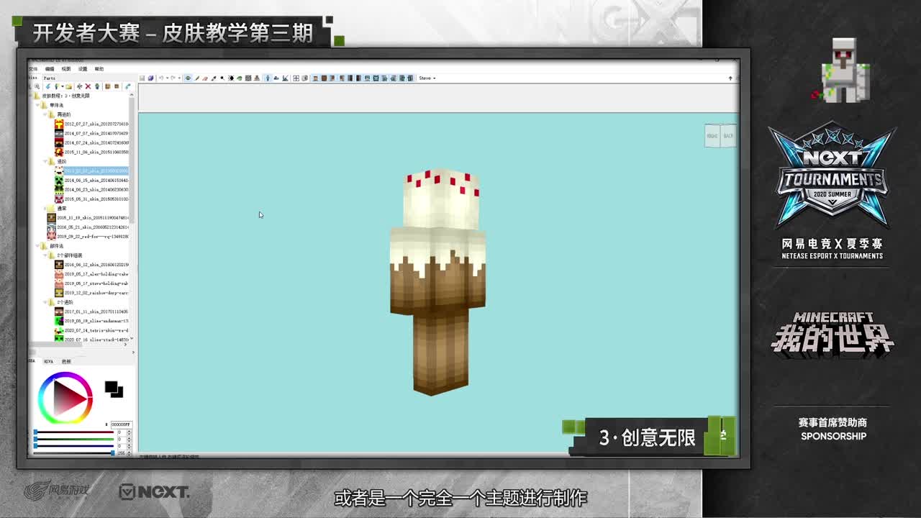Toggle the fourth body part visibility button
The image size is (921, 518).
(342, 78)
